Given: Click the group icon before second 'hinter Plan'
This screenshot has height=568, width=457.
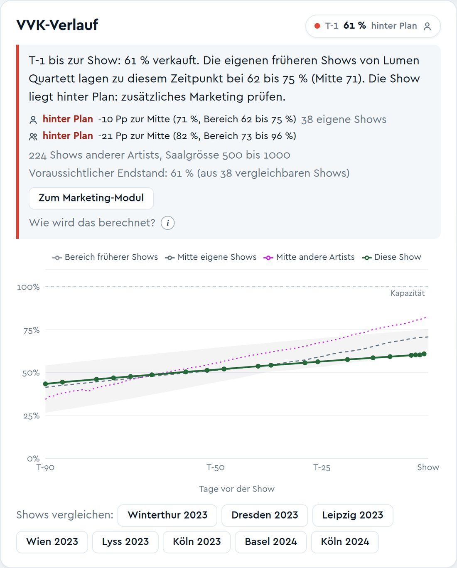Looking at the screenshot, I should (x=33, y=136).
